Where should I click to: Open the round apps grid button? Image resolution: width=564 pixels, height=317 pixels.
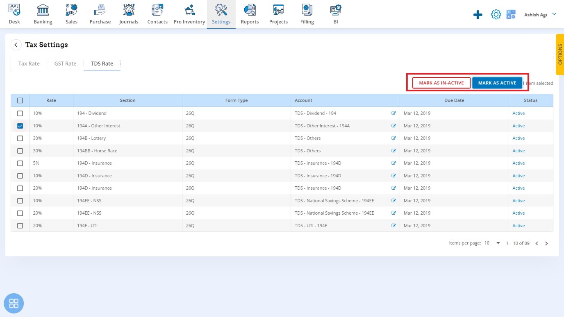pos(14,303)
